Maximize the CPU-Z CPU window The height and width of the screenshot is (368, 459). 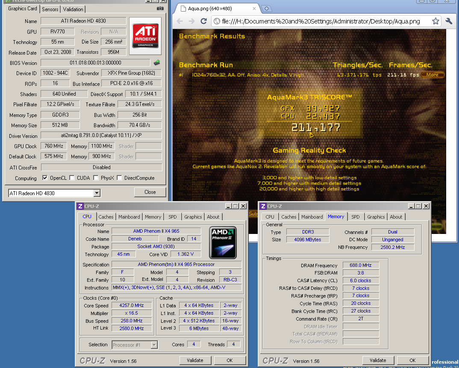(235, 206)
